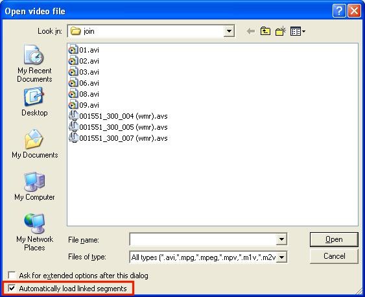
Task: Click the Cancel button
Action: (x=334, y=256)
